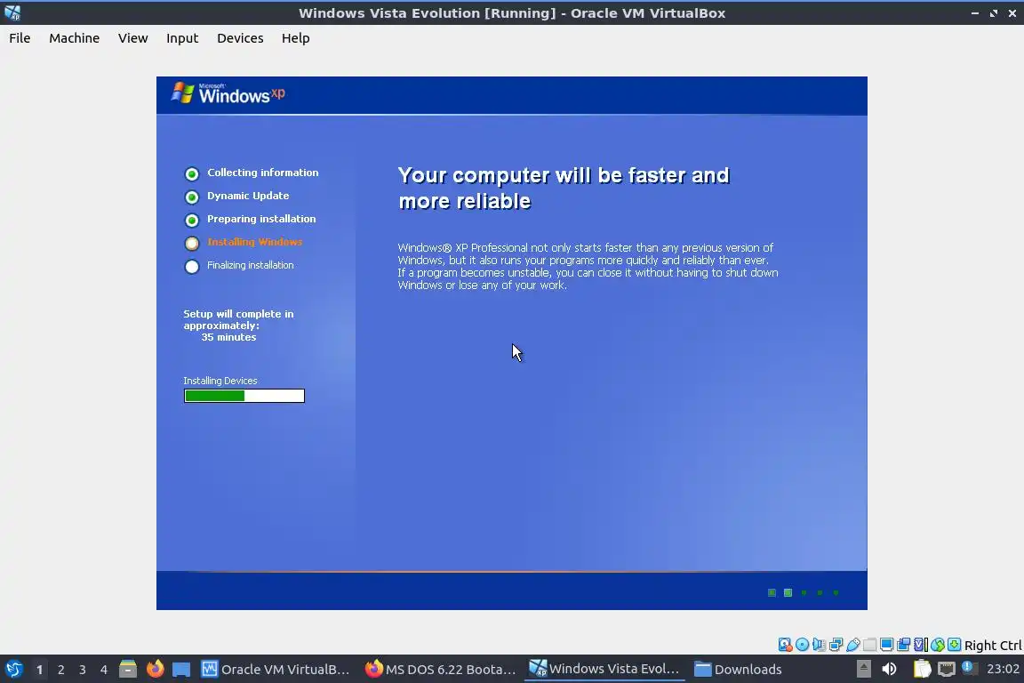This screenshot has width=1024, height=683.
Task: Click the audio status indicator icon
Action: point(819,645)
